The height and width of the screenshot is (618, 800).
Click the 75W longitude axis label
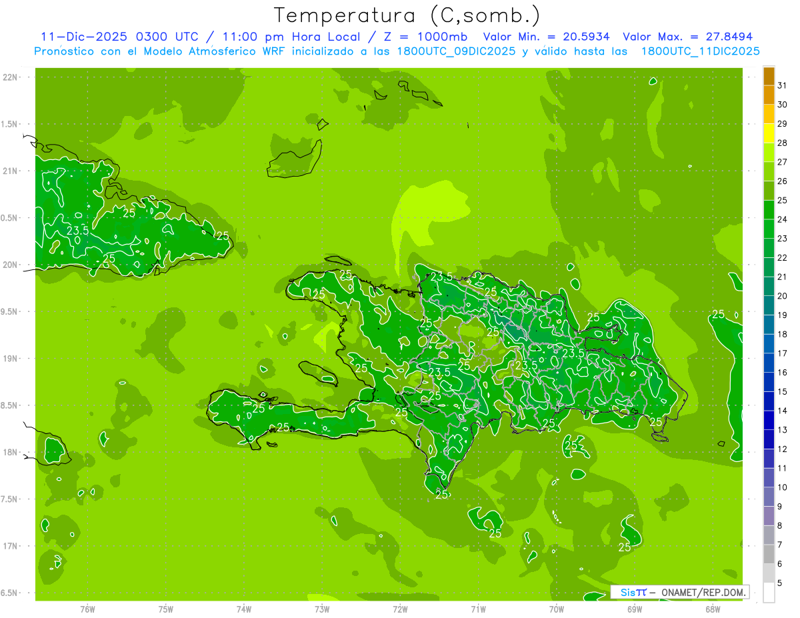tap(166, 609)
